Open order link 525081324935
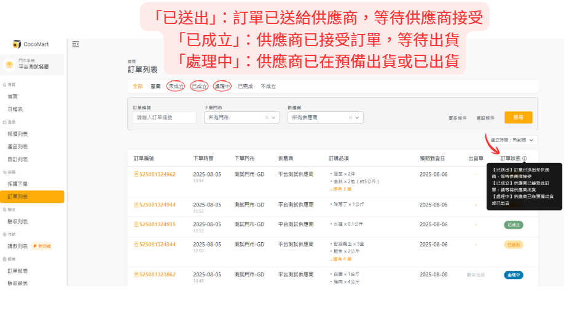This screenshot has height=316, width=564. [157, 224]
